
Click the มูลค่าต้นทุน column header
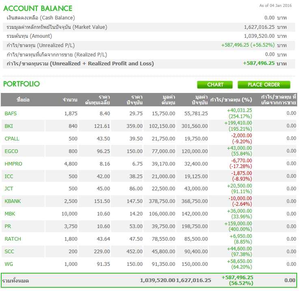tap(168, 100)
